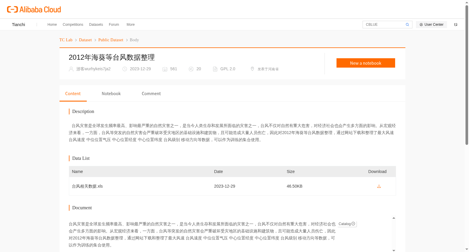Click the document panel scroll down arrow
469x252 pixels.
click(x=394, y=250)
